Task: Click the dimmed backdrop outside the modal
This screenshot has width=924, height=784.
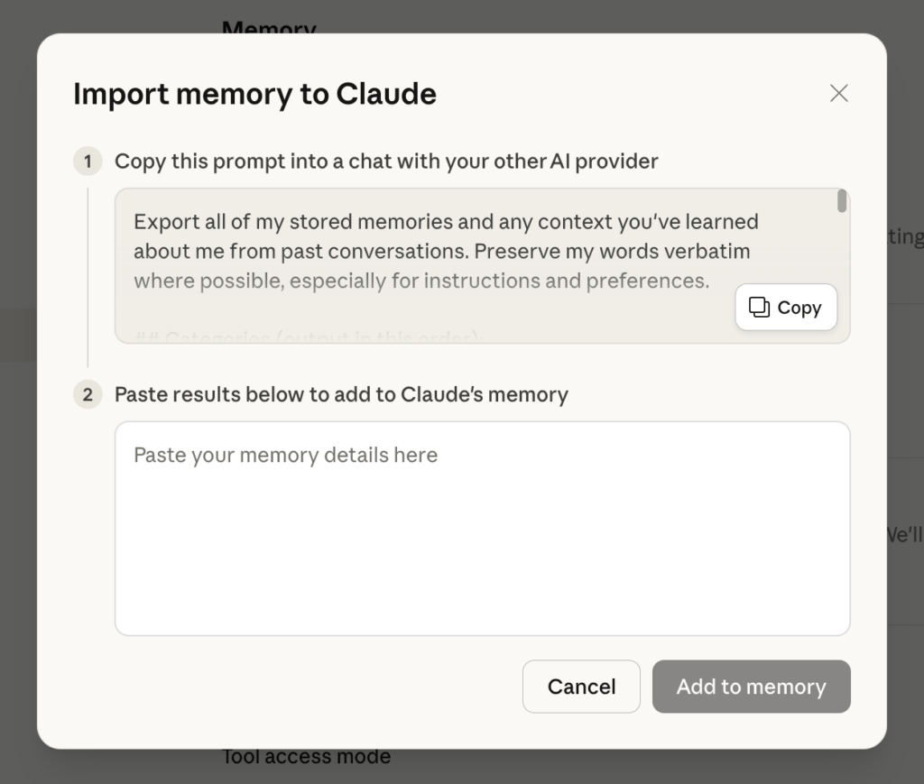Action: [907, 406]
